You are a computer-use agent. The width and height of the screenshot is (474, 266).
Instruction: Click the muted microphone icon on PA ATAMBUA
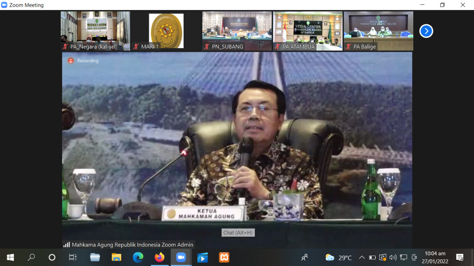click(277, 47)
